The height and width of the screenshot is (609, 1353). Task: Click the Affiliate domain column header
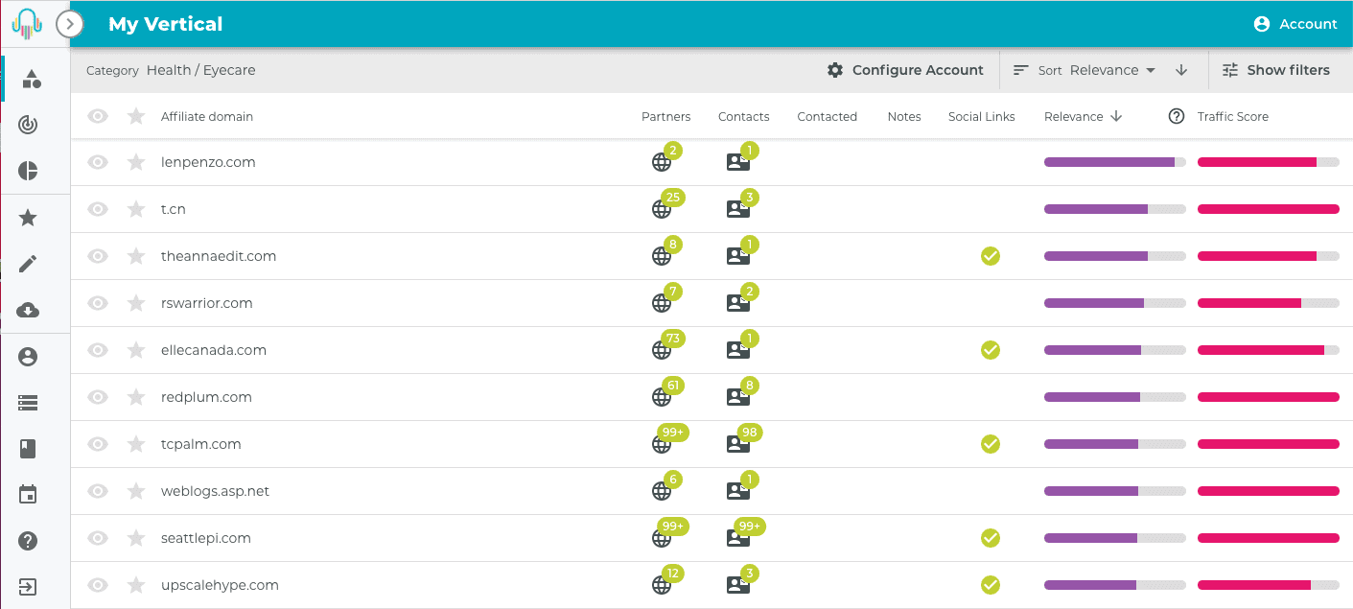point(207,116)
